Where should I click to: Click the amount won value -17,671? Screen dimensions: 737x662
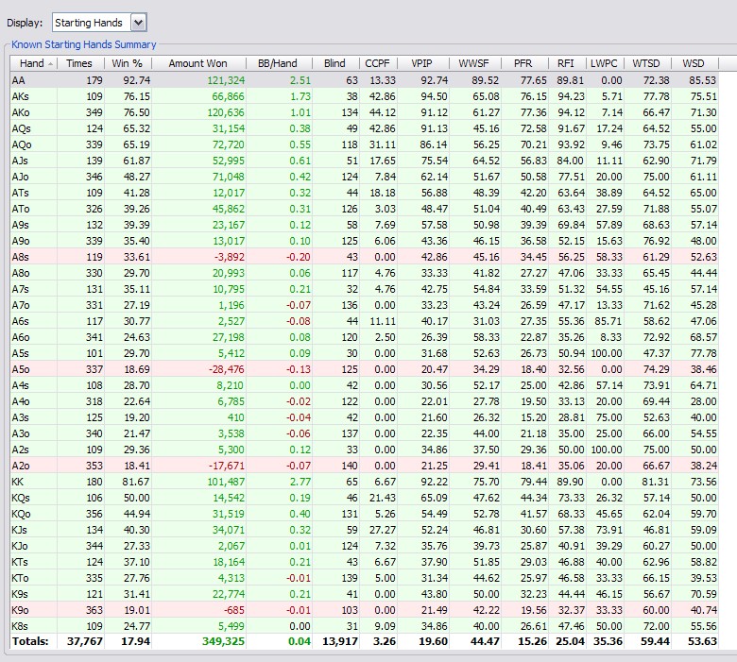(226, 466)
